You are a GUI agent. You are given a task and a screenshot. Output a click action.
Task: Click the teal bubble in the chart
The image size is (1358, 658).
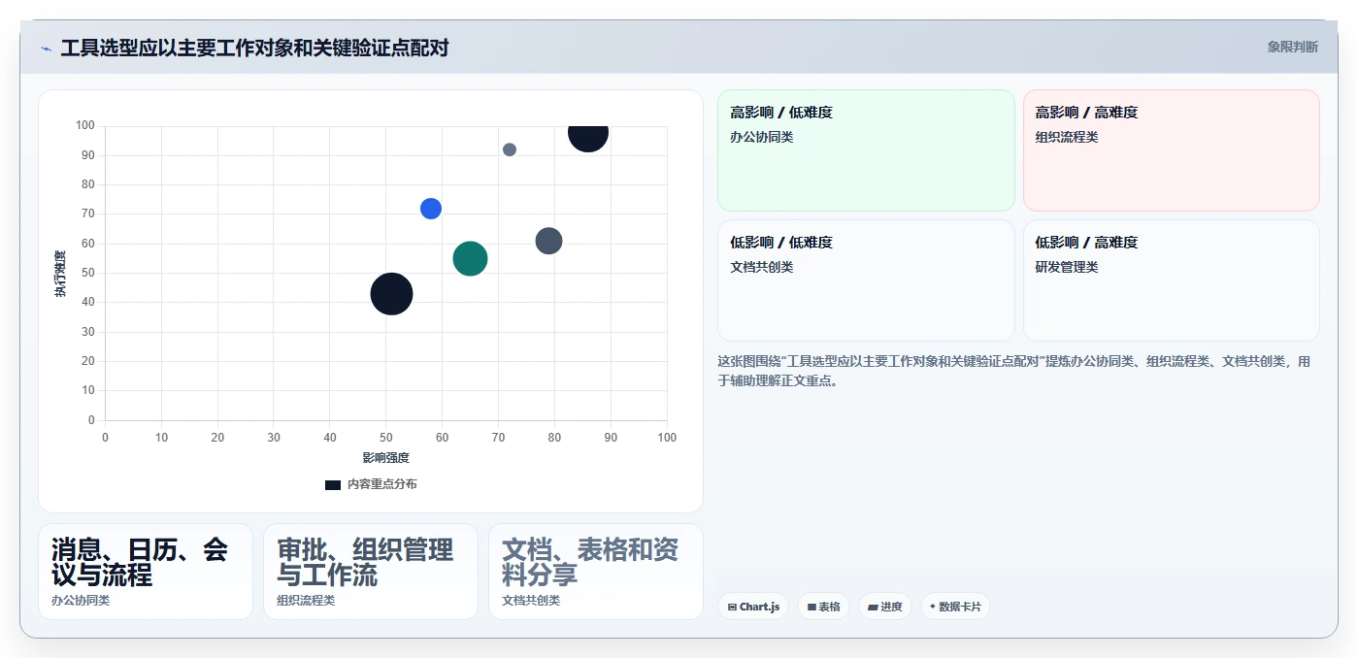tap(470, 258)
